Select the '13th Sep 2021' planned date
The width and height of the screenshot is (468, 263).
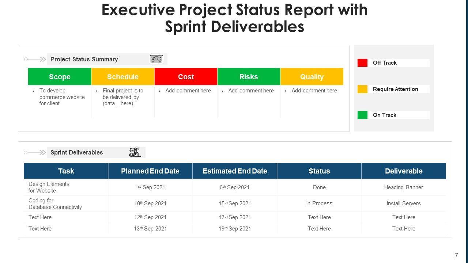click(150, 229)
